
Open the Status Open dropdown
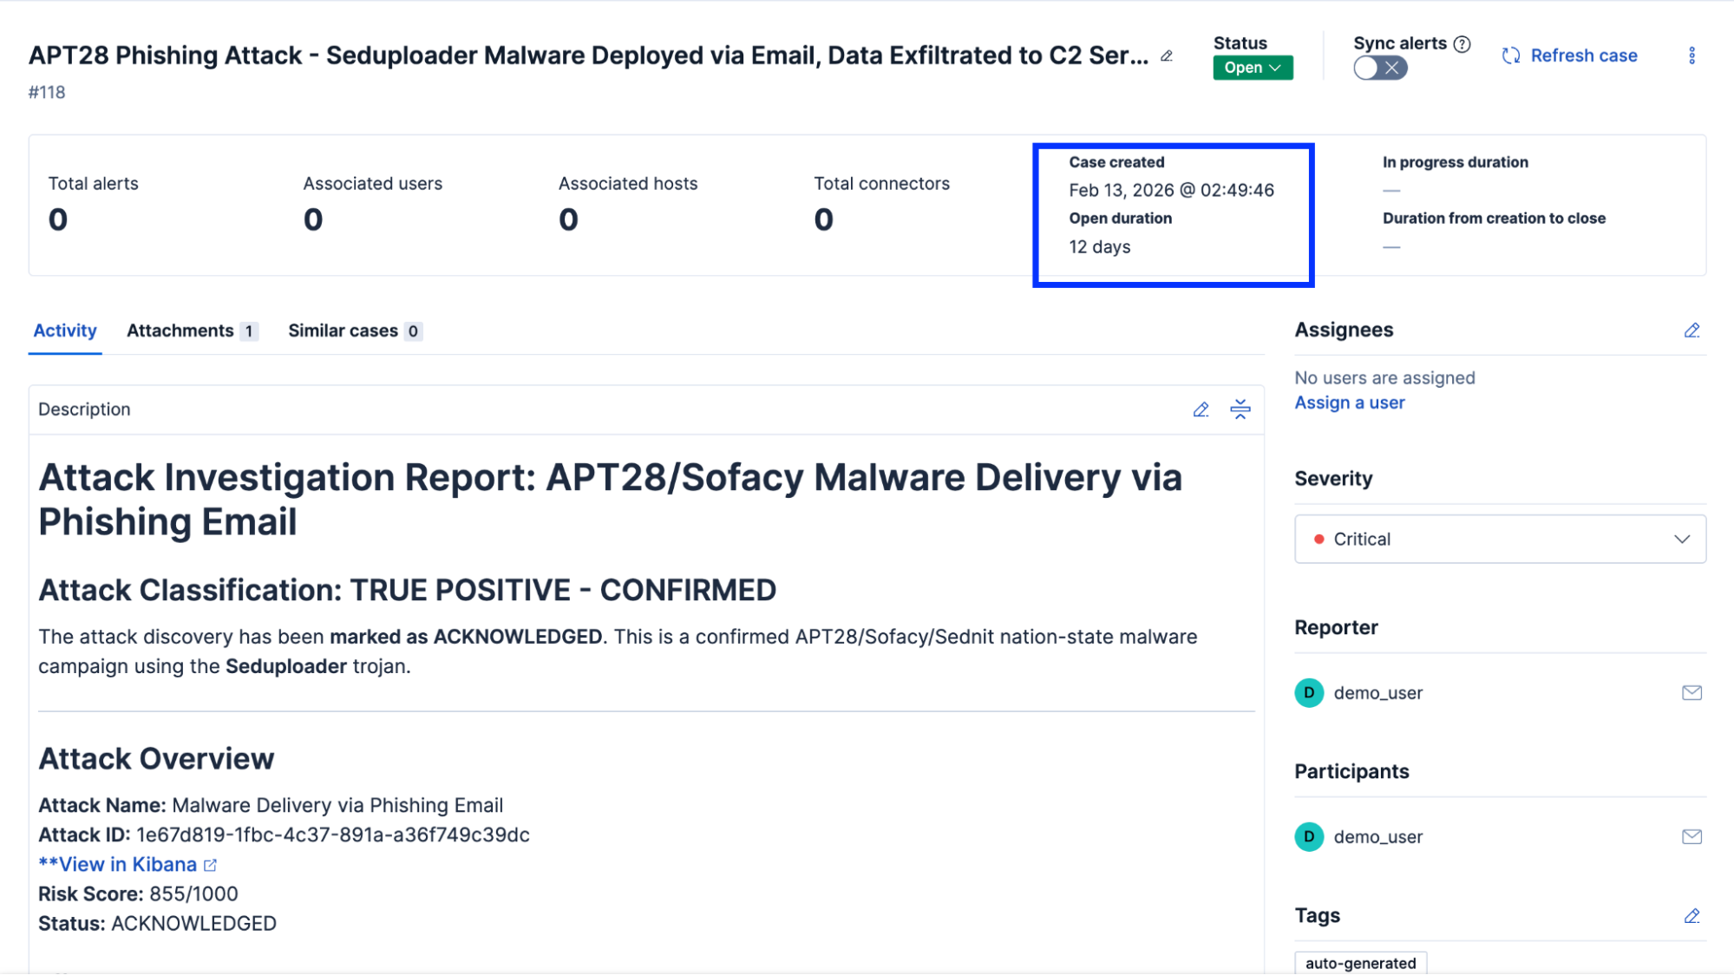(1253, 68)
